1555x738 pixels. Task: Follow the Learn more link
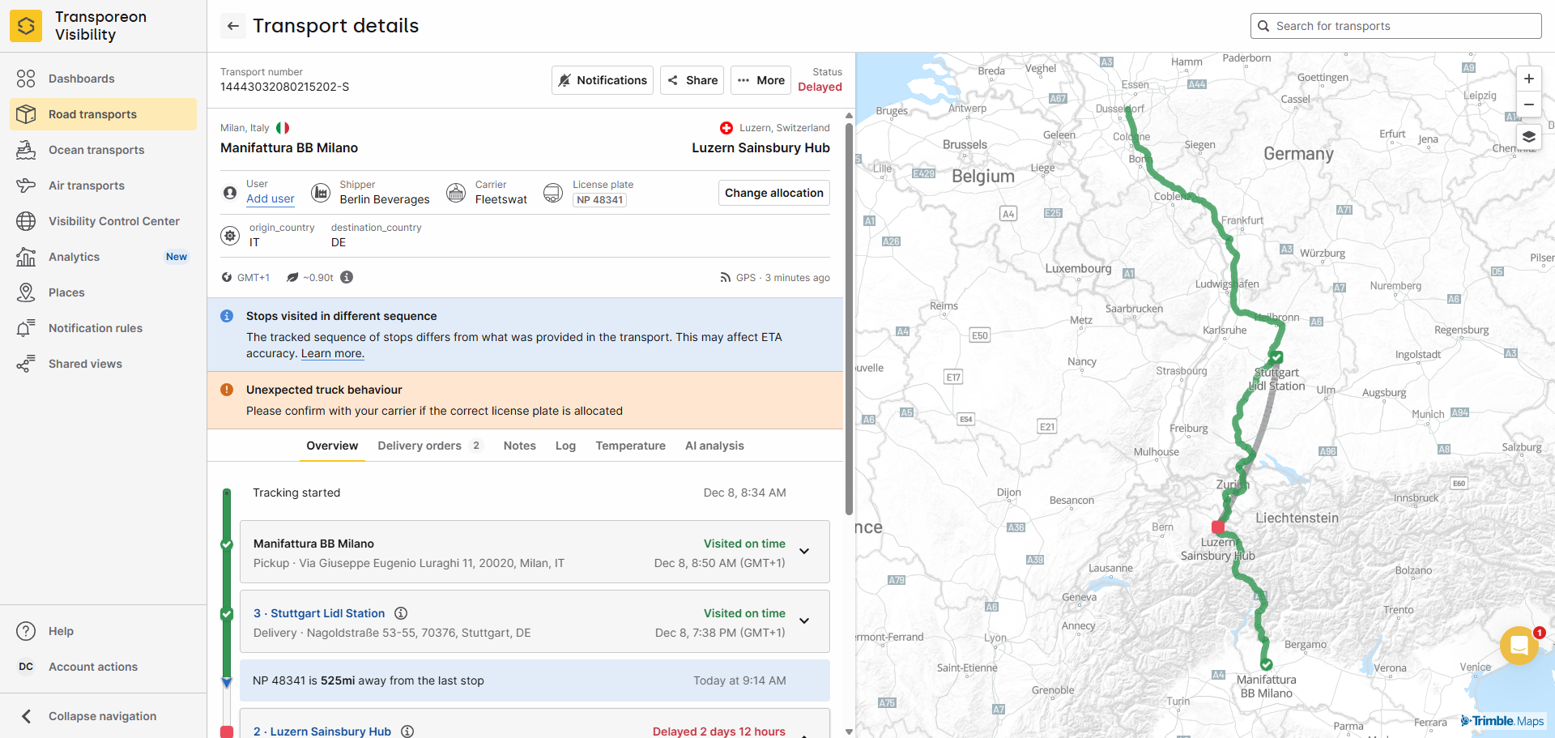(x=333, y=353)
